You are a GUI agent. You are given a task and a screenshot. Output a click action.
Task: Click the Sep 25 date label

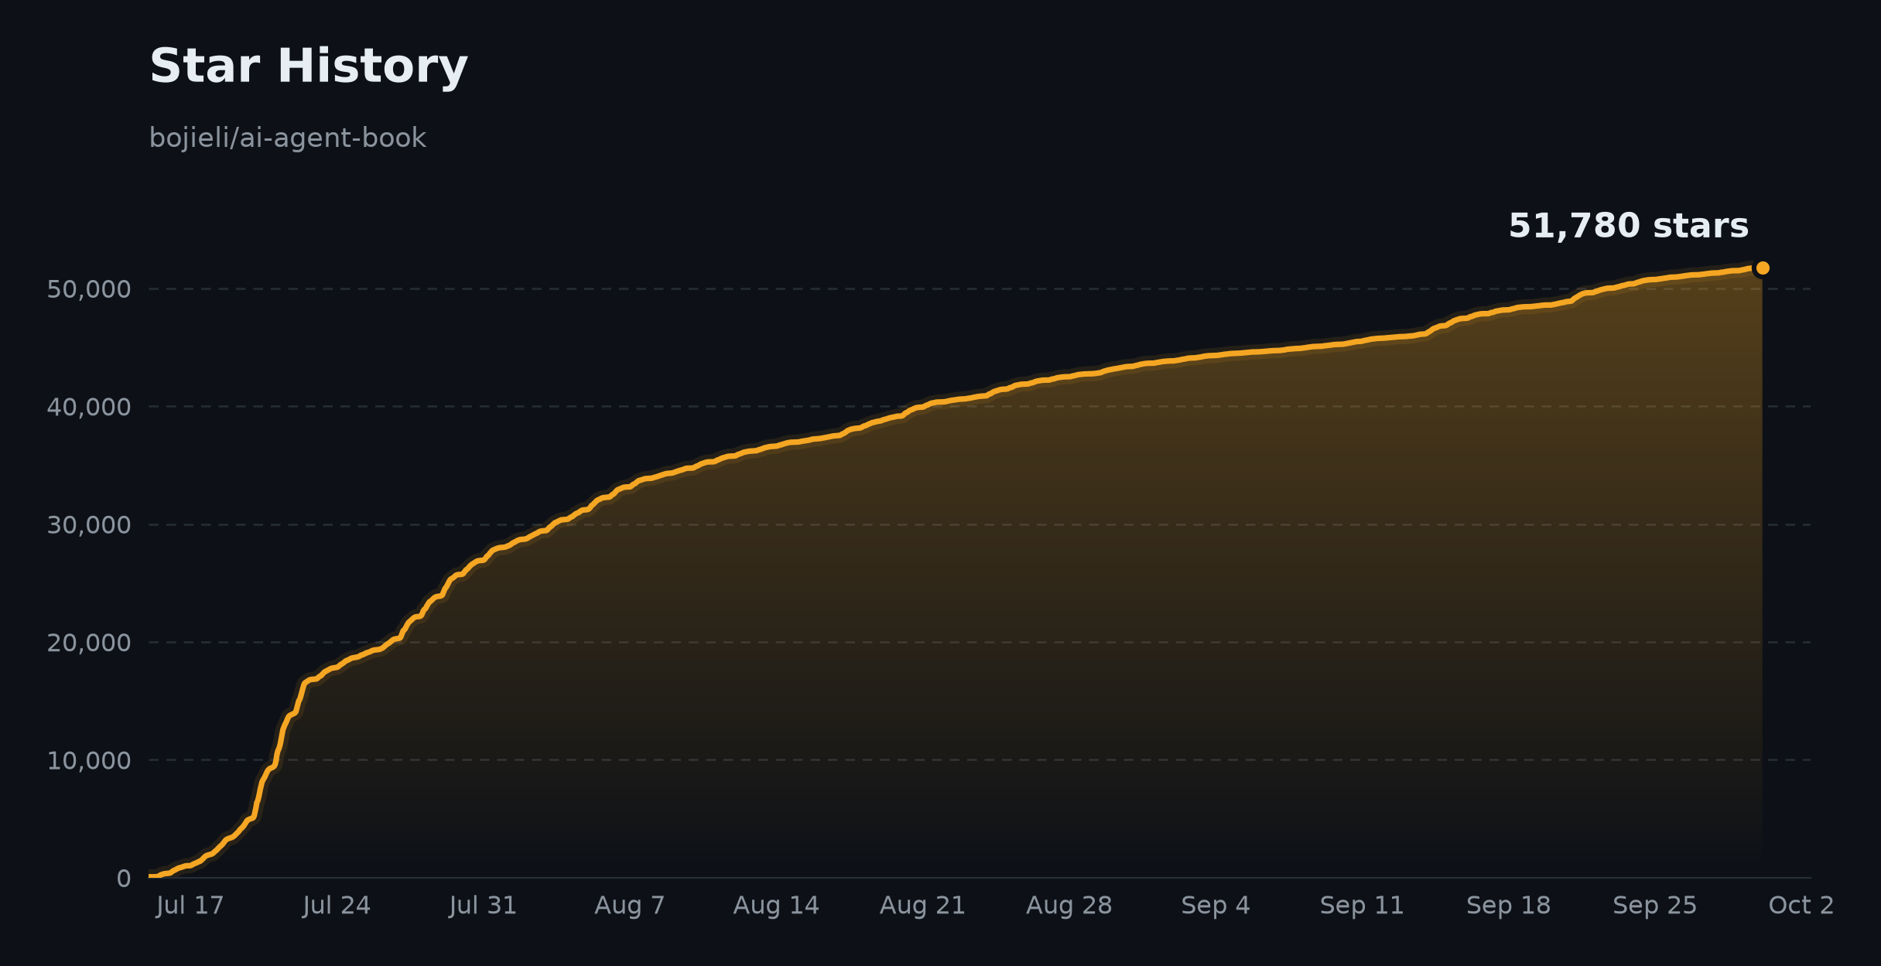[1655, 906]
